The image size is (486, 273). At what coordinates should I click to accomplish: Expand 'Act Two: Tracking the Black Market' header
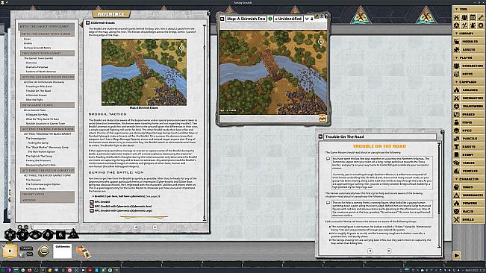click(x=48, y=128)
